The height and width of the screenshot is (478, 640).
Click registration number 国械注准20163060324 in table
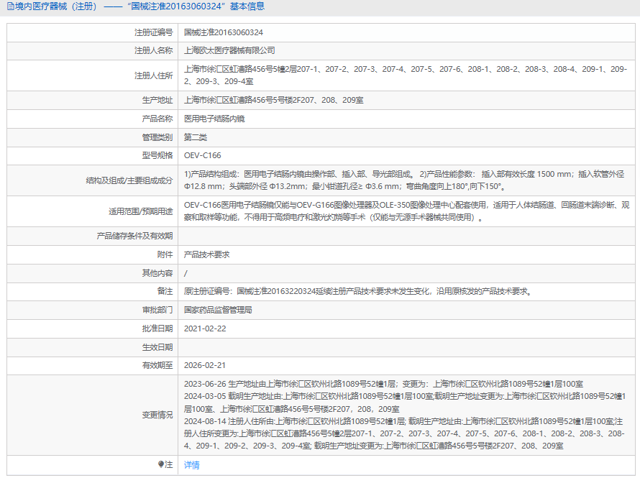pos(223,32)
